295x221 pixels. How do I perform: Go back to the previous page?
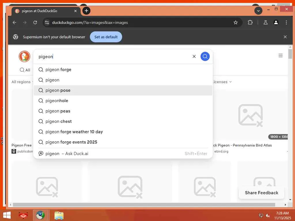coord(14,22)
